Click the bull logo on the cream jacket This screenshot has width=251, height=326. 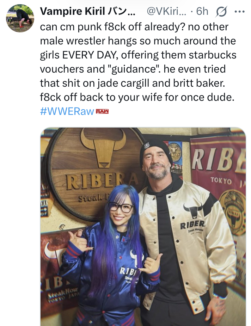[x=193, y=210]
